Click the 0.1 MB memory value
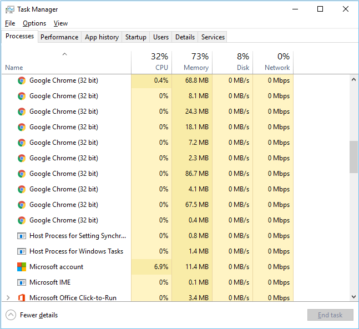359x329 pixels. pyautogui.click(x=199, y=282)
